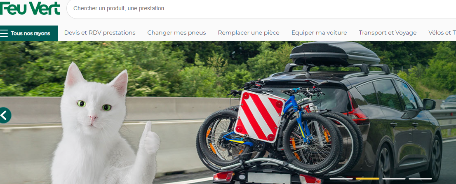
Task: Click the hamburger menu icon
Action: pos(4,33)
